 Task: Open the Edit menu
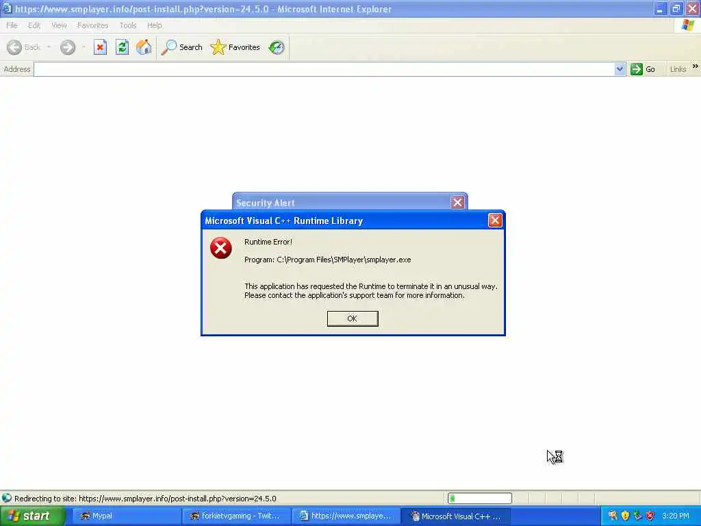34,25
